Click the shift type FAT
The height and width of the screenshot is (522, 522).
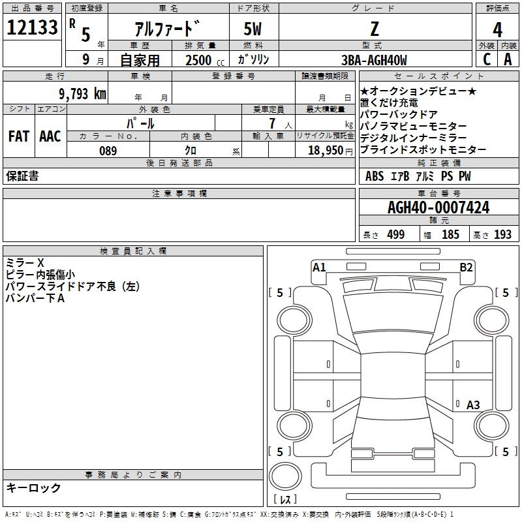click(19, 136)
